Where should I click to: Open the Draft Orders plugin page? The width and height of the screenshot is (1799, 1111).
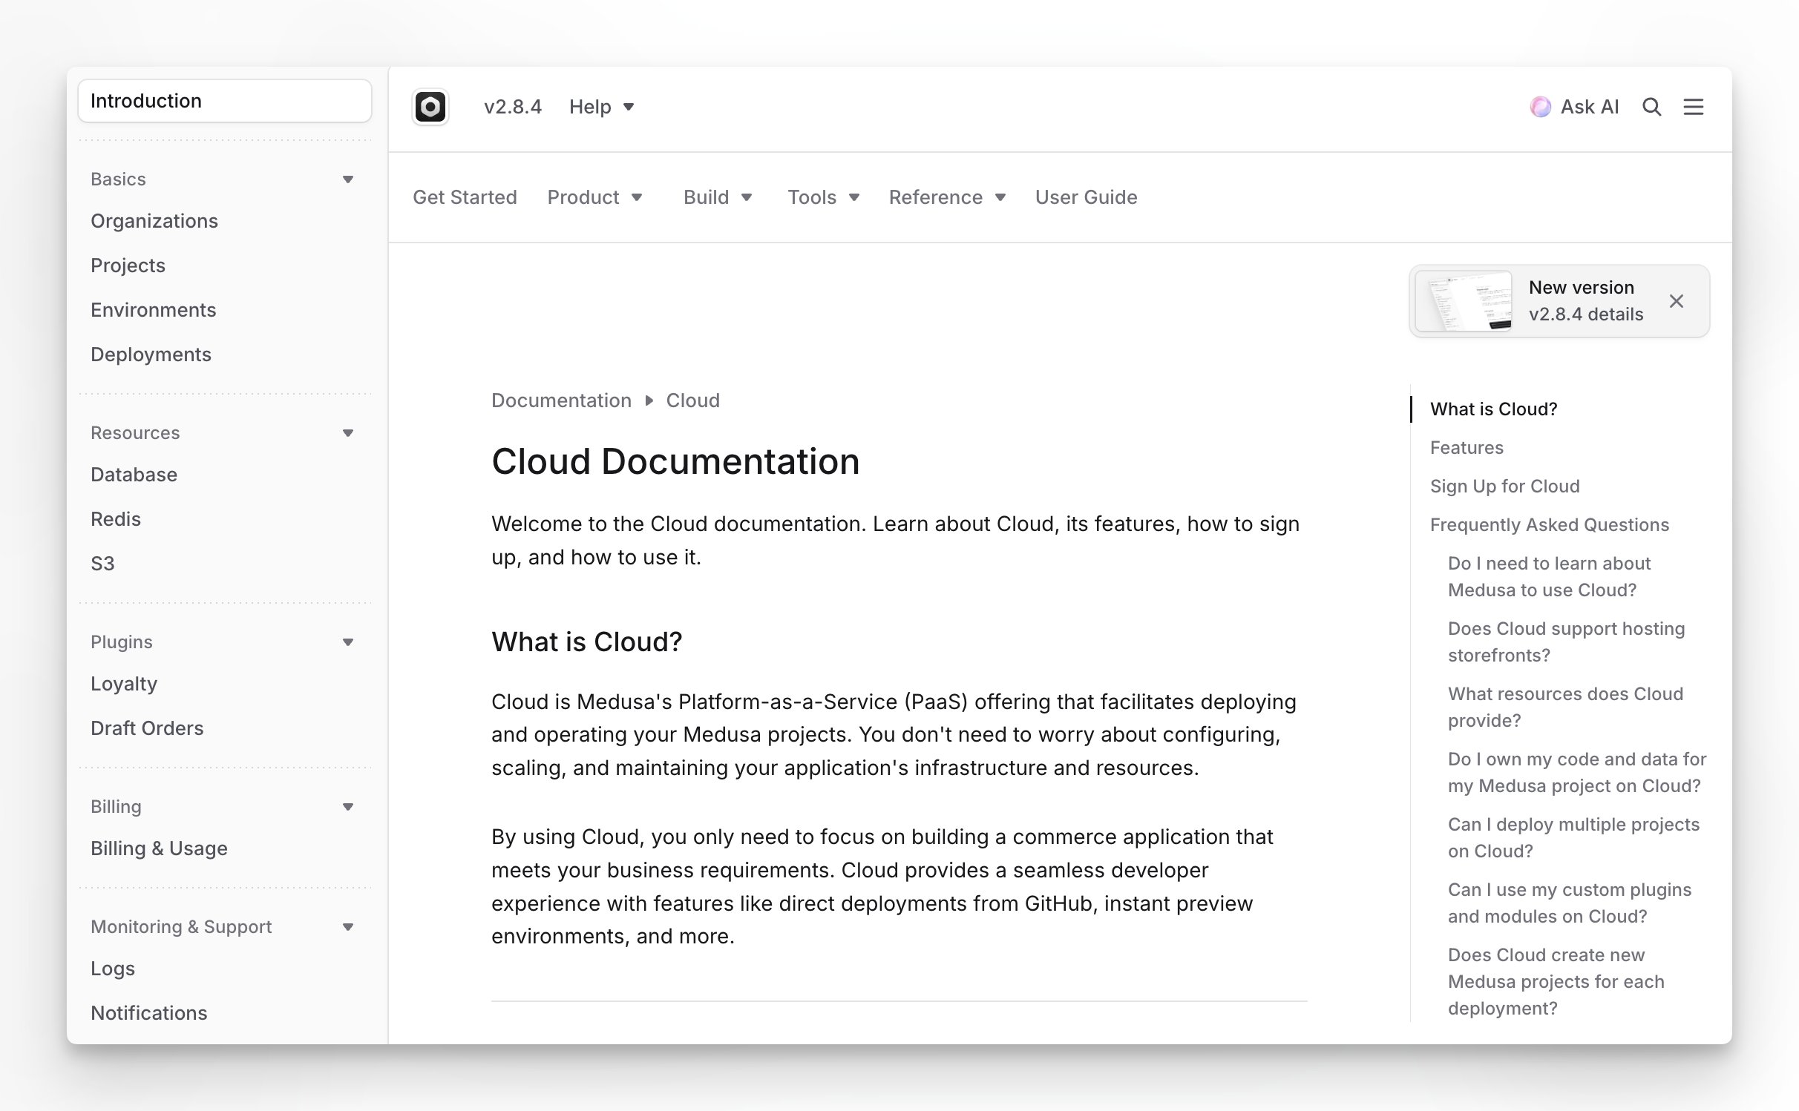(x=147, y=728)
